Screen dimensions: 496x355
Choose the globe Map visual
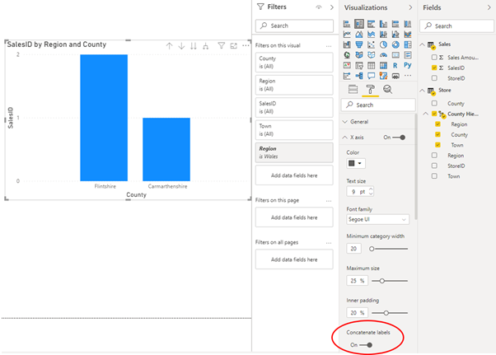click(347, 55)
